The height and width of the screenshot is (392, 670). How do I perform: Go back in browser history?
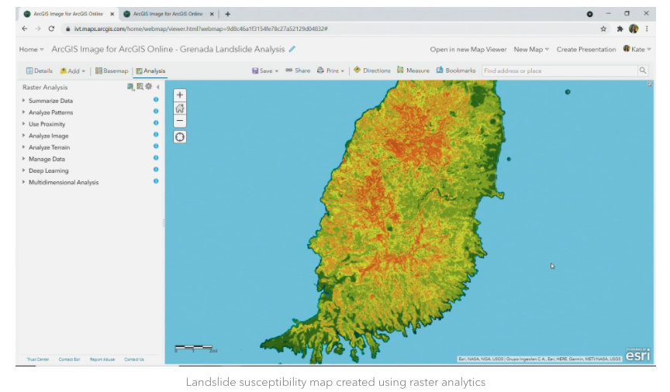24,29
